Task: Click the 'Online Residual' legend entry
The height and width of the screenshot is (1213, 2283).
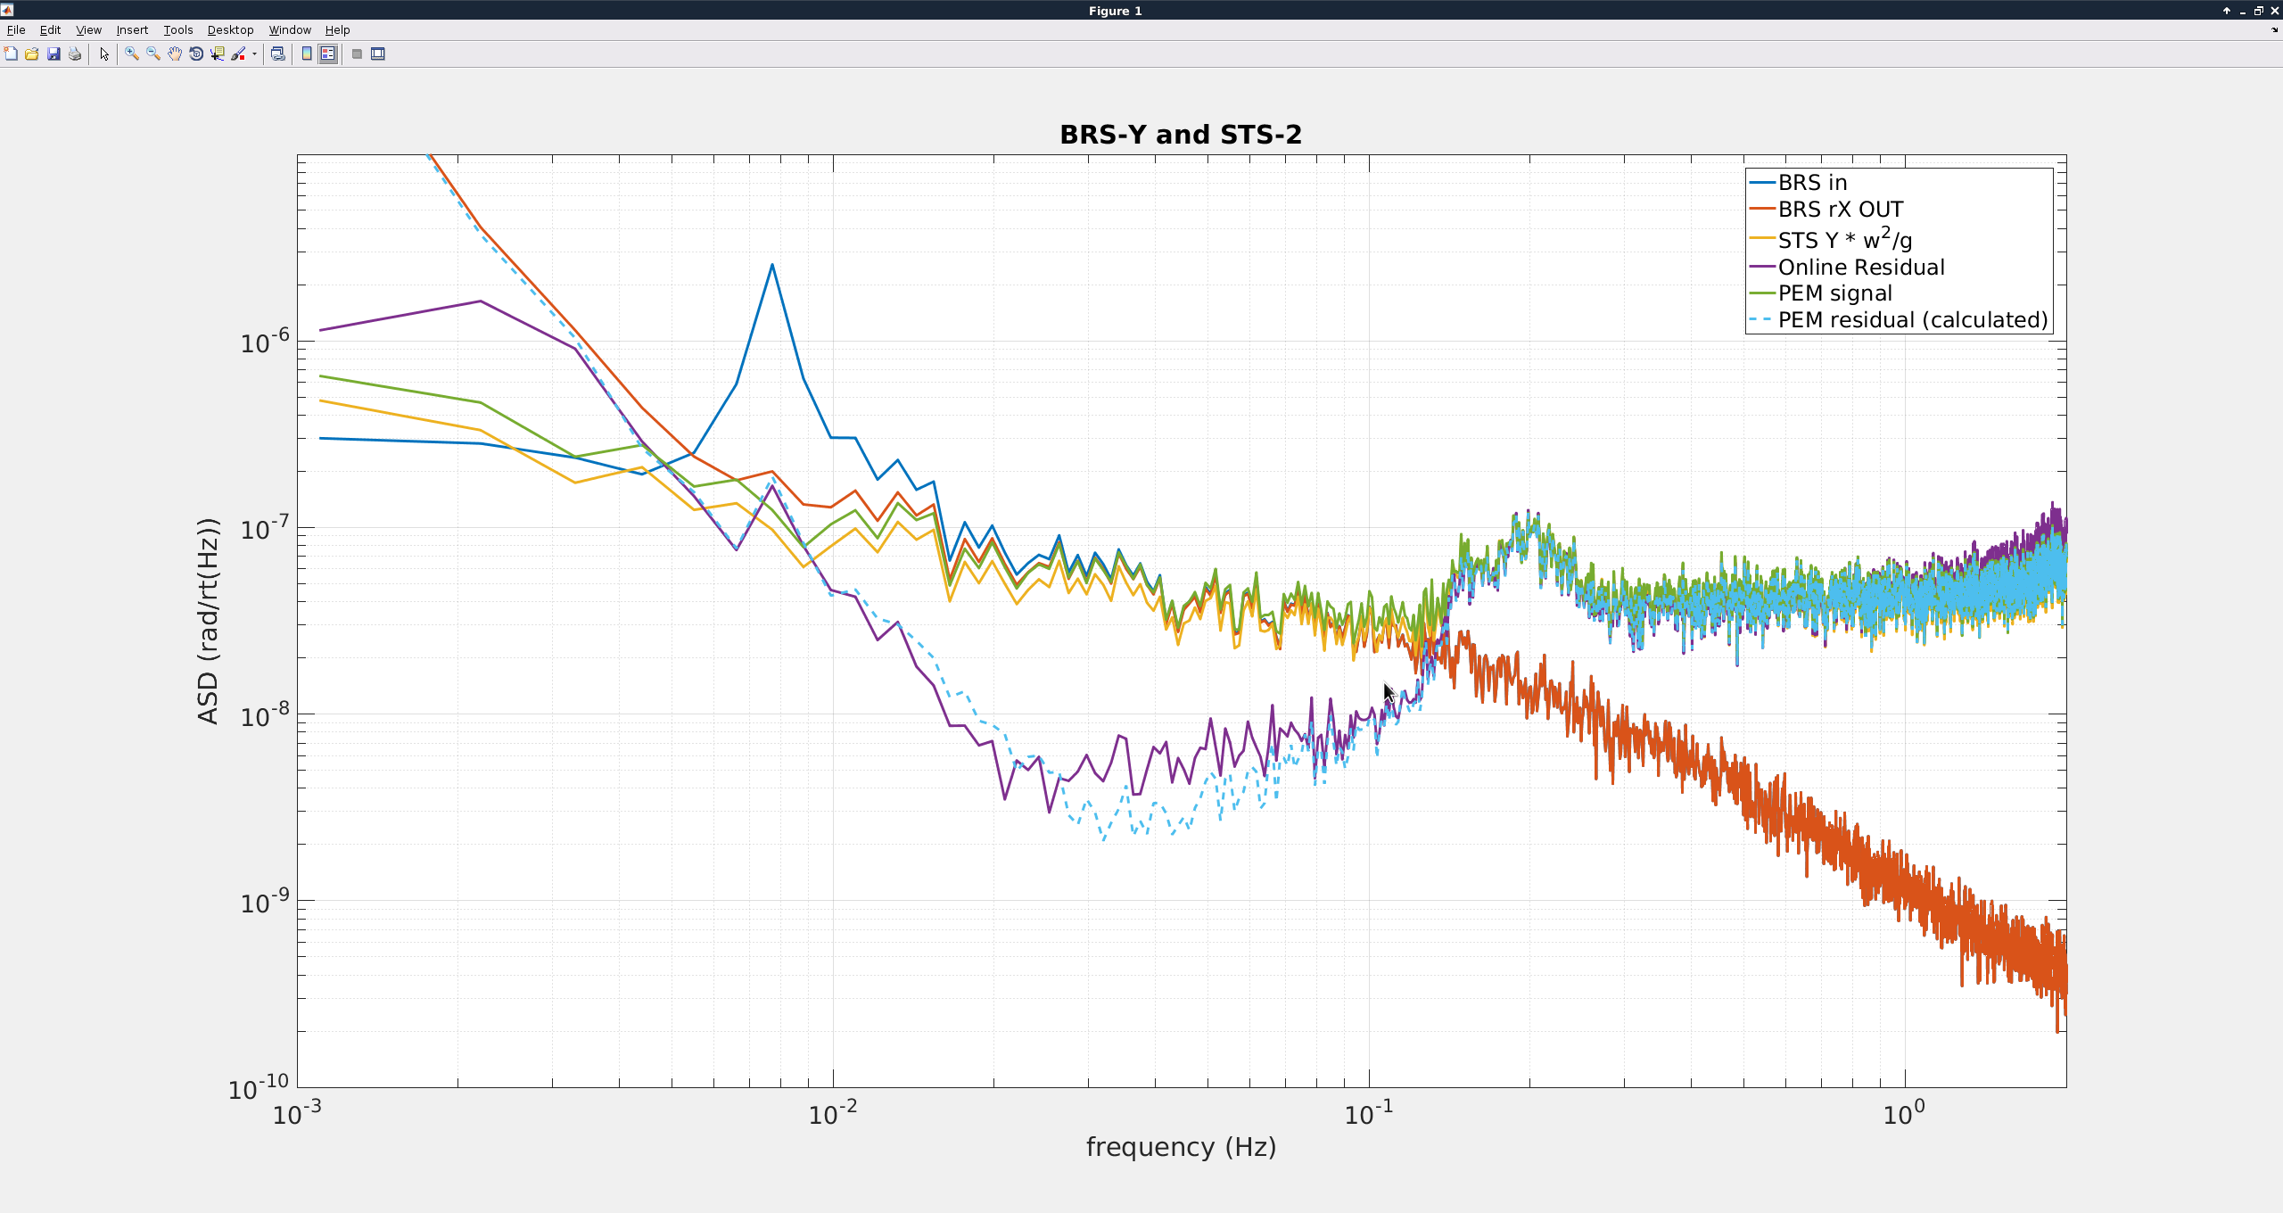Action: [x=1861, y=268]
